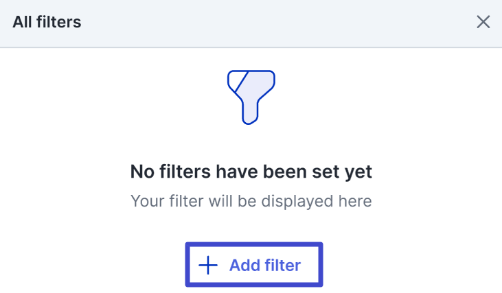Click the No filters have been set heading
This screenshot has height=293, width=502.
coord(251,172)
